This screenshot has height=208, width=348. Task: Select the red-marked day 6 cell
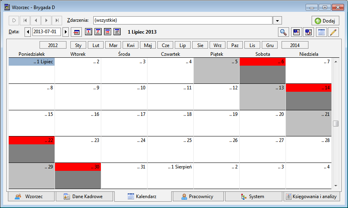(x=263, y=71)
